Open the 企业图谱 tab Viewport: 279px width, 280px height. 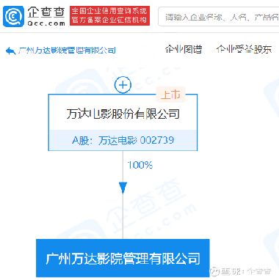click(x=184, y=49)
